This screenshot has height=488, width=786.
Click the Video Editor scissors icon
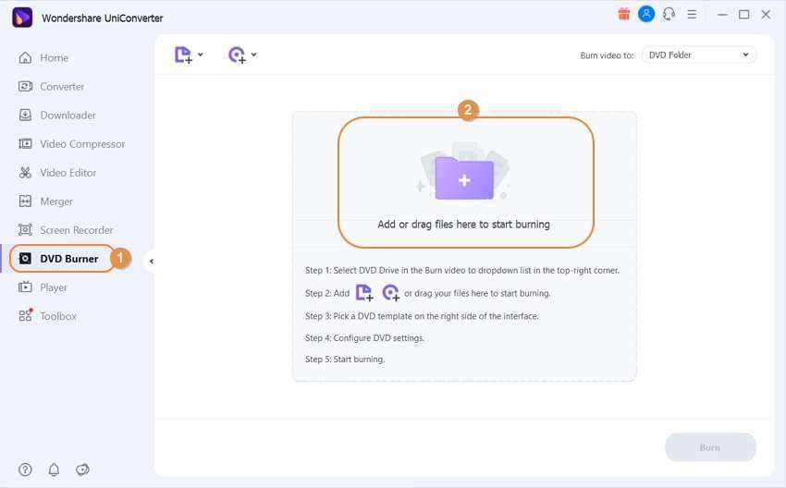coord(25,173)
